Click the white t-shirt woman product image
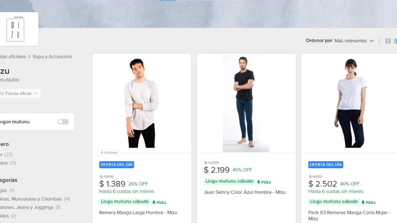 (x=350, y=103)
